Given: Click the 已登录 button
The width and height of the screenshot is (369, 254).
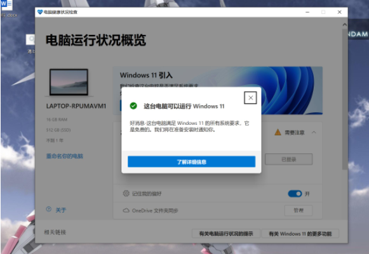Looking at the screenshot, I should [x=289, y=160].
